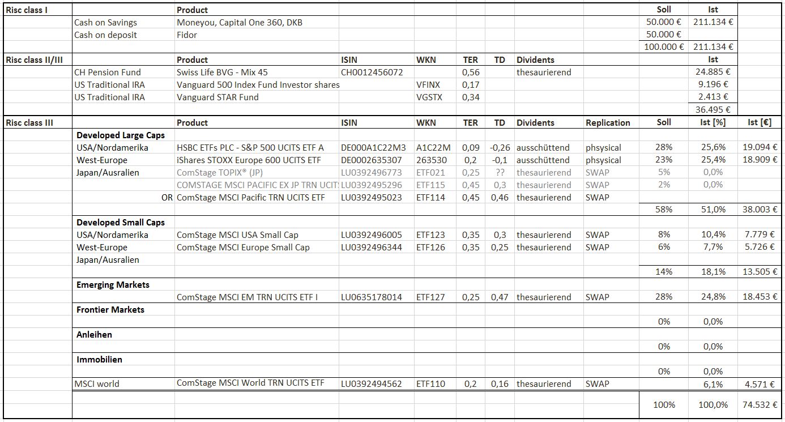Select the "18.453 €" value cell
This screenshot has height=422, width=785.
pos(760,297)
